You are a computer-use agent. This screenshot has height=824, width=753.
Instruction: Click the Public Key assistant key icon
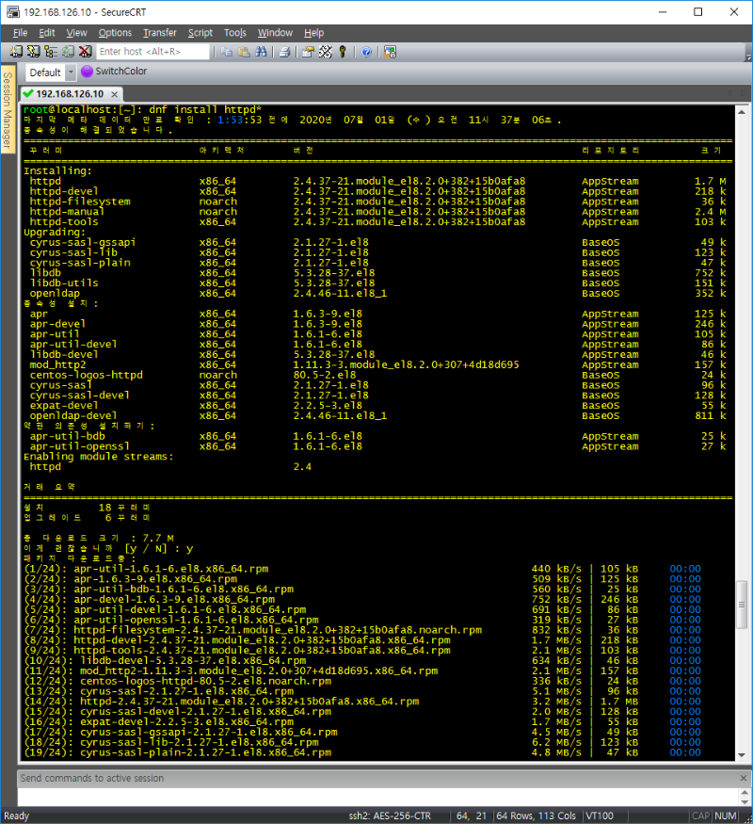pyautogui.click(x=343, y=52)
